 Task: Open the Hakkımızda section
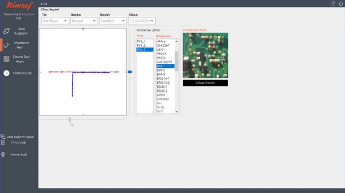[22, 73]
